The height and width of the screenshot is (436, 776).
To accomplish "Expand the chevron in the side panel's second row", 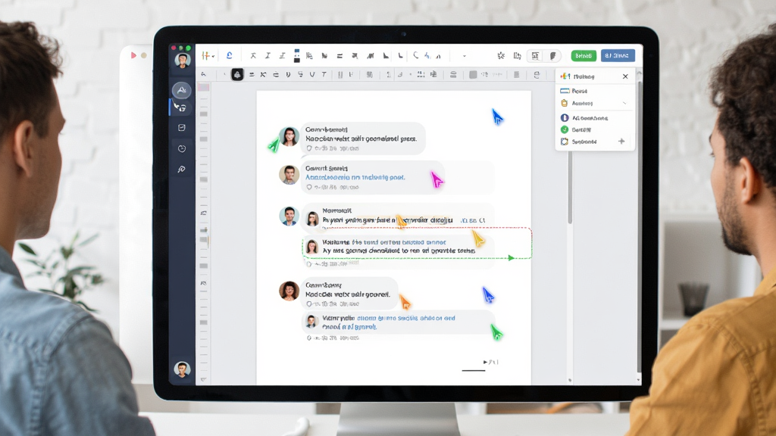I will pyautogui.click(x=624, y=103).
